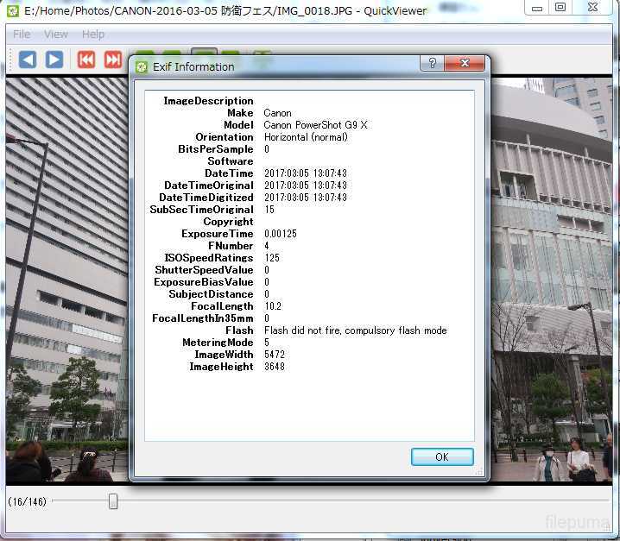Go to previous image with blue left arrow
The height and width of the screenshot is (541, 620).
click(x=28, y=59)
